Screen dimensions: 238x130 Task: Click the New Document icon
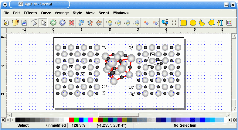point(6,23)
